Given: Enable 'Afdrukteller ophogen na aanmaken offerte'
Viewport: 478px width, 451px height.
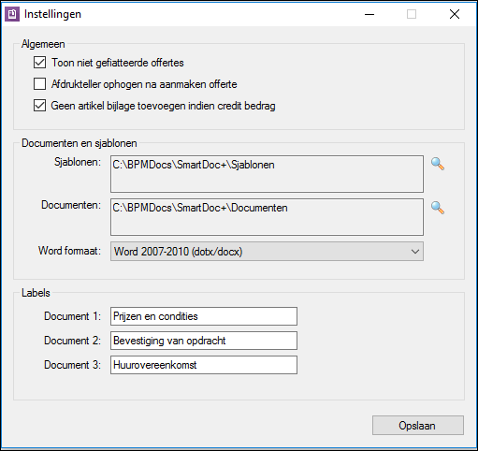Looking at the screenshot, I should [39, 84].
